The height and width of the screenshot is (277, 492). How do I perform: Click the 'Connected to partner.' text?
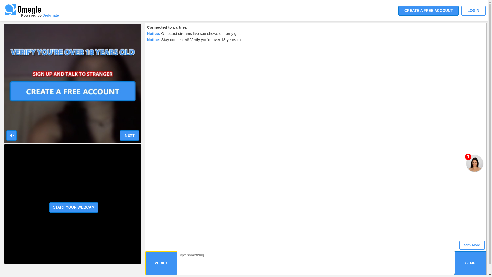coord(167,27)
